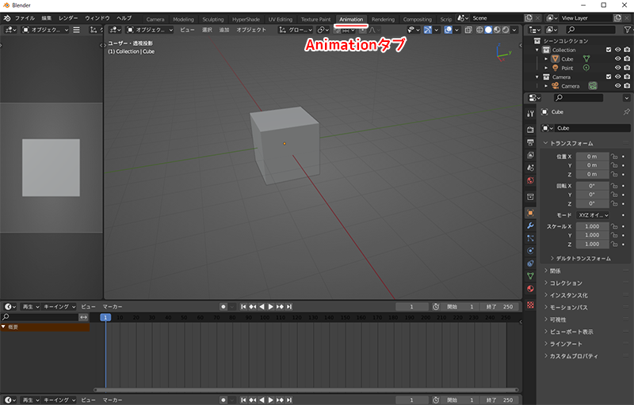Open the Object Data mesh properties tab
The width and height of the screenshot is (634, 405).
click(530, 276)
